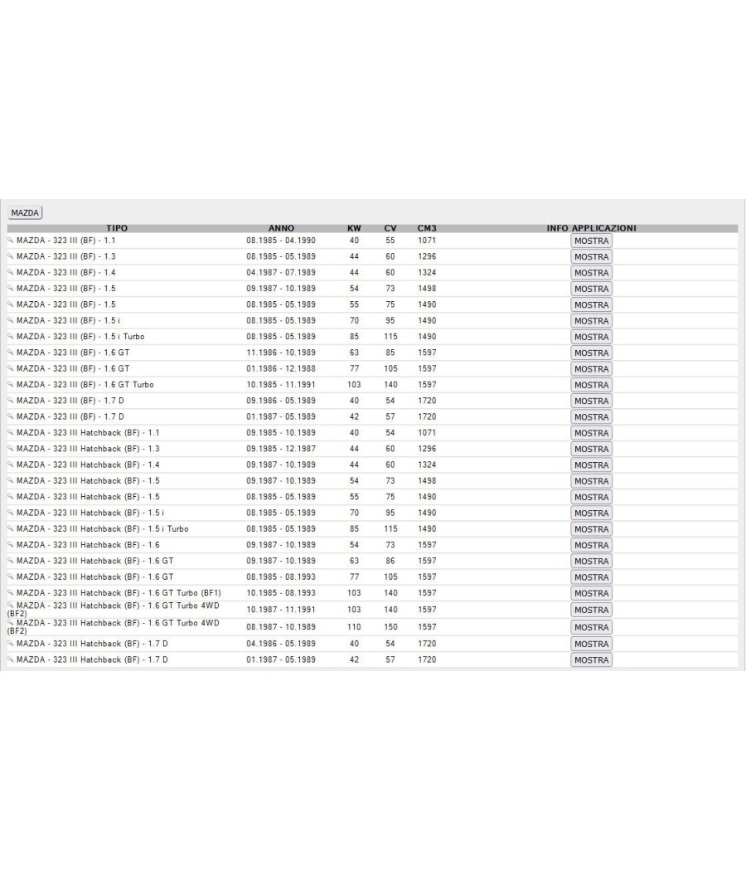Click MOSTRA for Hatchback (BF) - 1.4
Screen dimensions: 746x871
[x=591, y=465]
